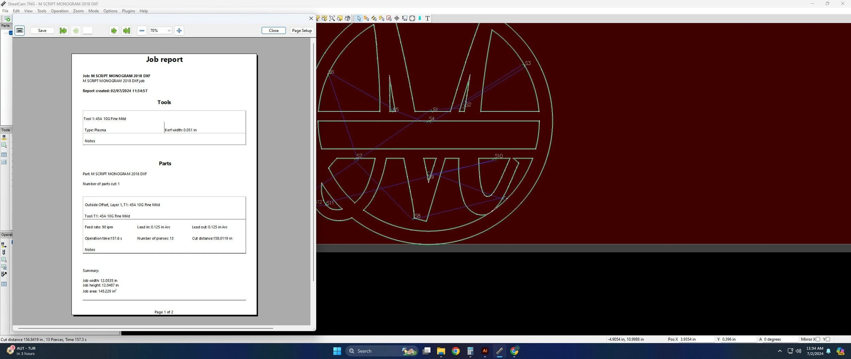
Task: Click the zoom to material icon
Action: 339,18
